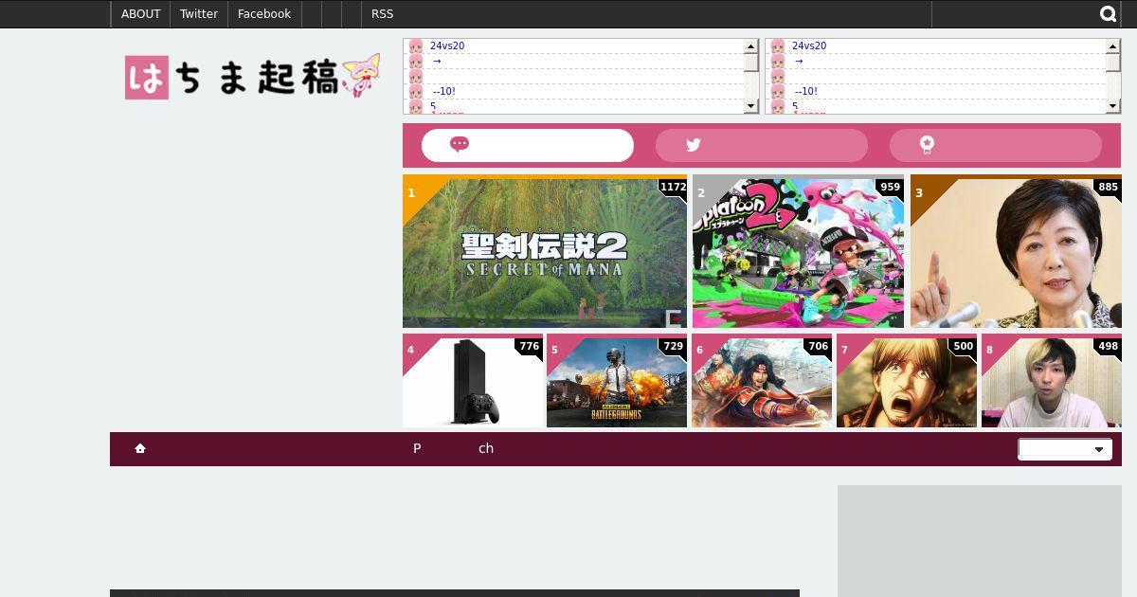
Task: Open rank 3 woman speaking thumbnail
Action: (x=1016, y=251)
